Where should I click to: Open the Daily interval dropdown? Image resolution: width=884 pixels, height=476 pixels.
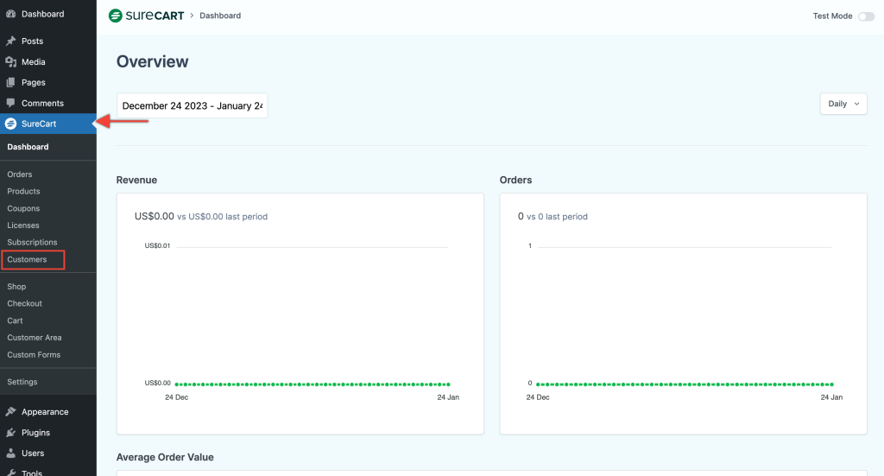[x=843, y=104]
